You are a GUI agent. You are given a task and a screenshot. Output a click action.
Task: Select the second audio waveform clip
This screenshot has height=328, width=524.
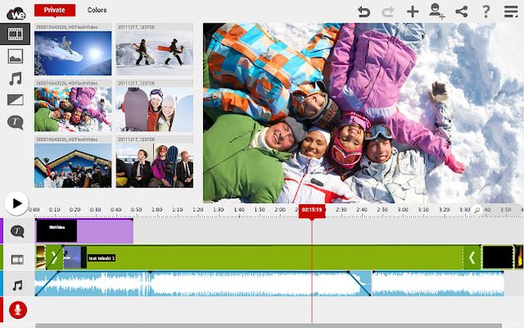point(438,284)
